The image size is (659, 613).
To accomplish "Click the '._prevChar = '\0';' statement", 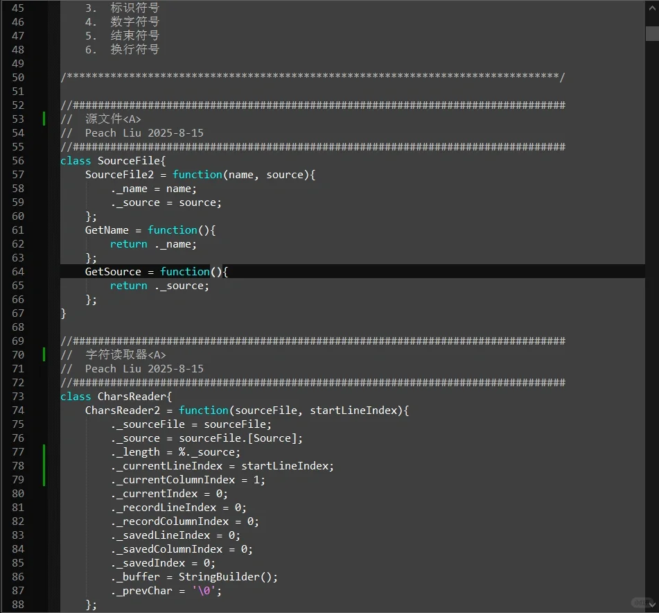I will (x=166, y=591).
